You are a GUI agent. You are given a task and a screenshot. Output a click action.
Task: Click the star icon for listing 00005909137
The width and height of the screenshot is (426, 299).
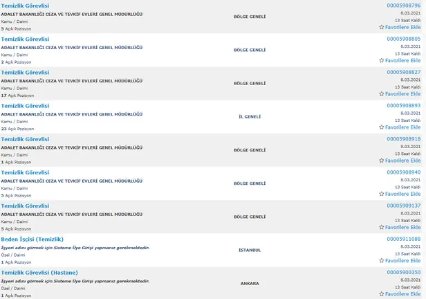tap(382, 227)
